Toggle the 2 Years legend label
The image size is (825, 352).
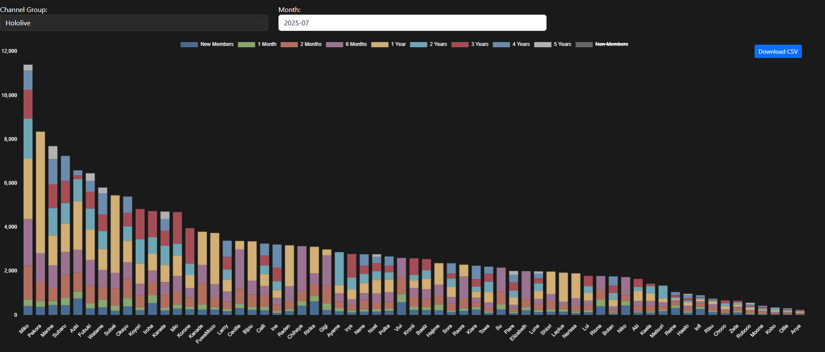(438, 44)
